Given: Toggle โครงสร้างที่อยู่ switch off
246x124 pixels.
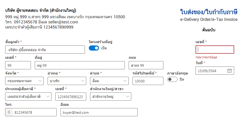Looking at the screenshot, I should 94,48.
